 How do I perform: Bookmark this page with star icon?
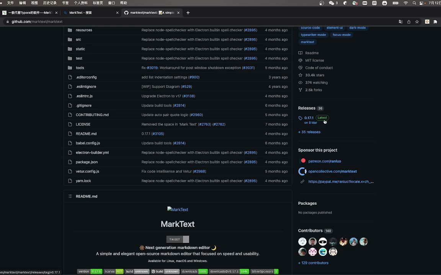[417, 22]
